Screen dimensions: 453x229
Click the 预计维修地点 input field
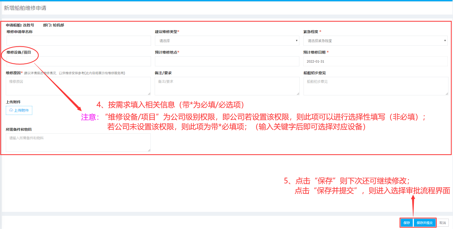pyautogui.click(x=227, y=61)
